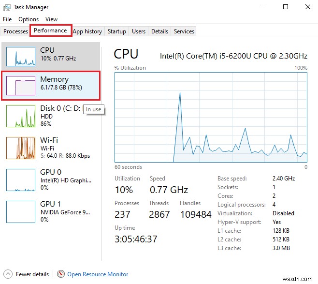
Task: Select the Wi-Fi mini graph thumbnail
Action: tap(21, 148)
